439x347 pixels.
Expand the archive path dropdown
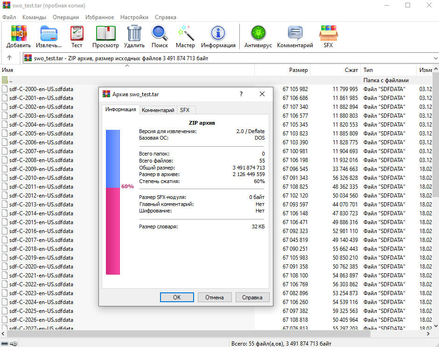435,58
